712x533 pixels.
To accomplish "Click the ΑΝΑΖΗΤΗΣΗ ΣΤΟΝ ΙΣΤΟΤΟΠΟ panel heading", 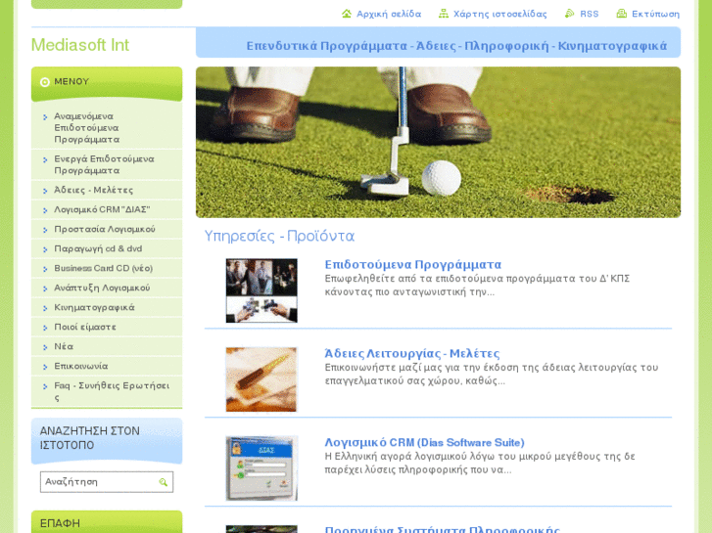I will tap(90, 438).
